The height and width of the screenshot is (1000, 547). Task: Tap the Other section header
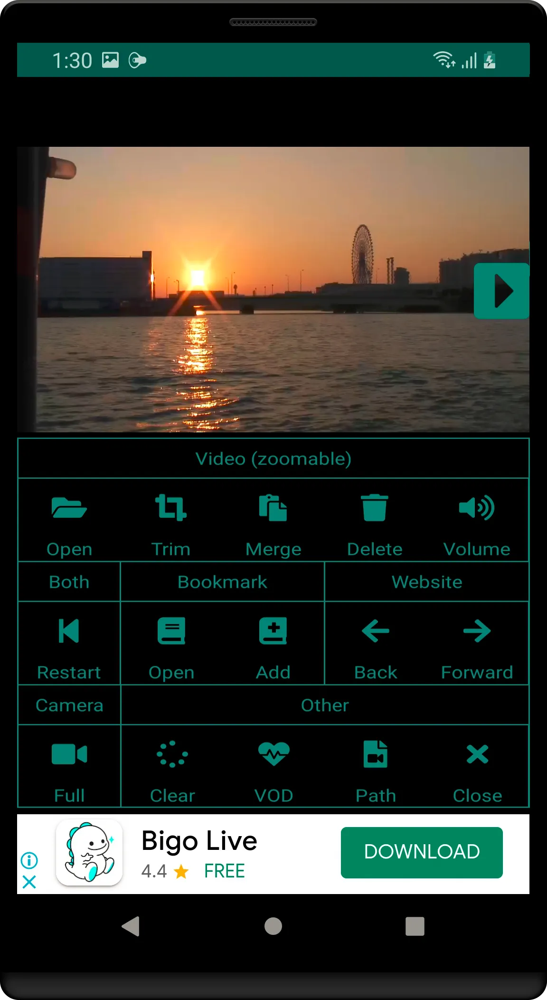tap(325, 705)
